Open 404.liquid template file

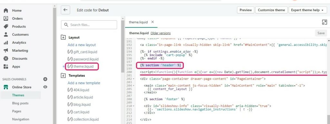[x=78, y=90]
